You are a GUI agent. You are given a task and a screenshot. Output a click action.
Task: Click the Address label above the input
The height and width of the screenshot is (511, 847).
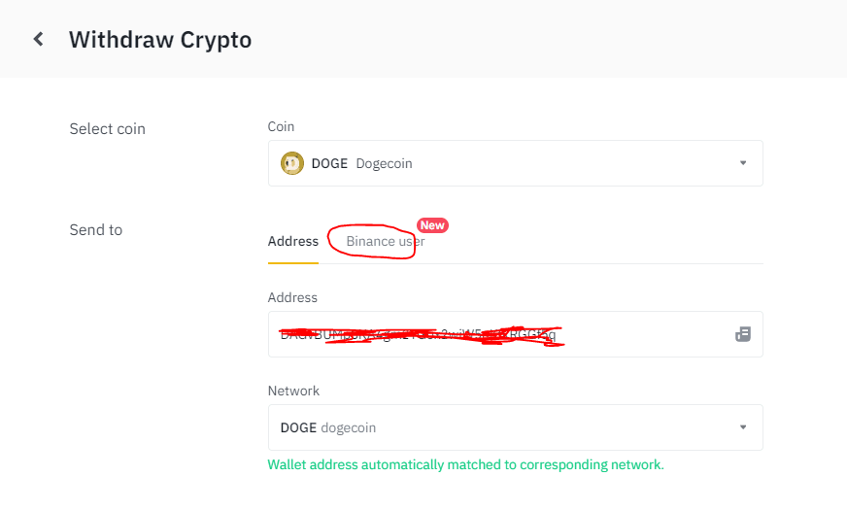292,297
